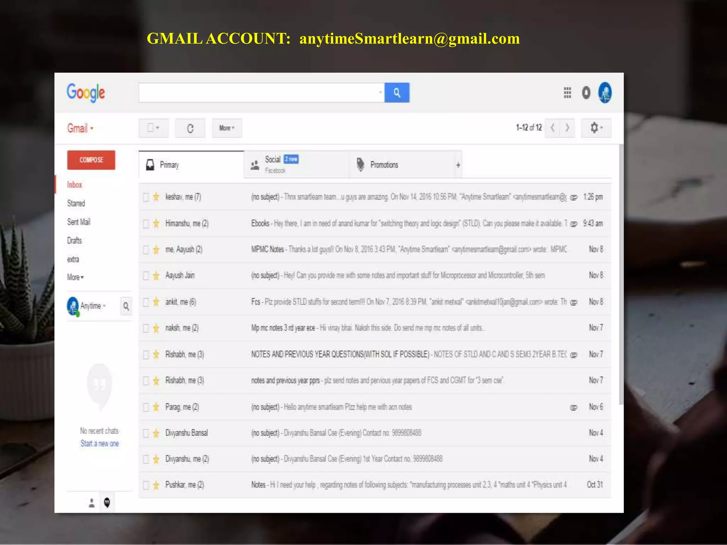This screenshot has width=727, height=545.
Task: Open search options dropdown arrow
Action: point(380,92)
